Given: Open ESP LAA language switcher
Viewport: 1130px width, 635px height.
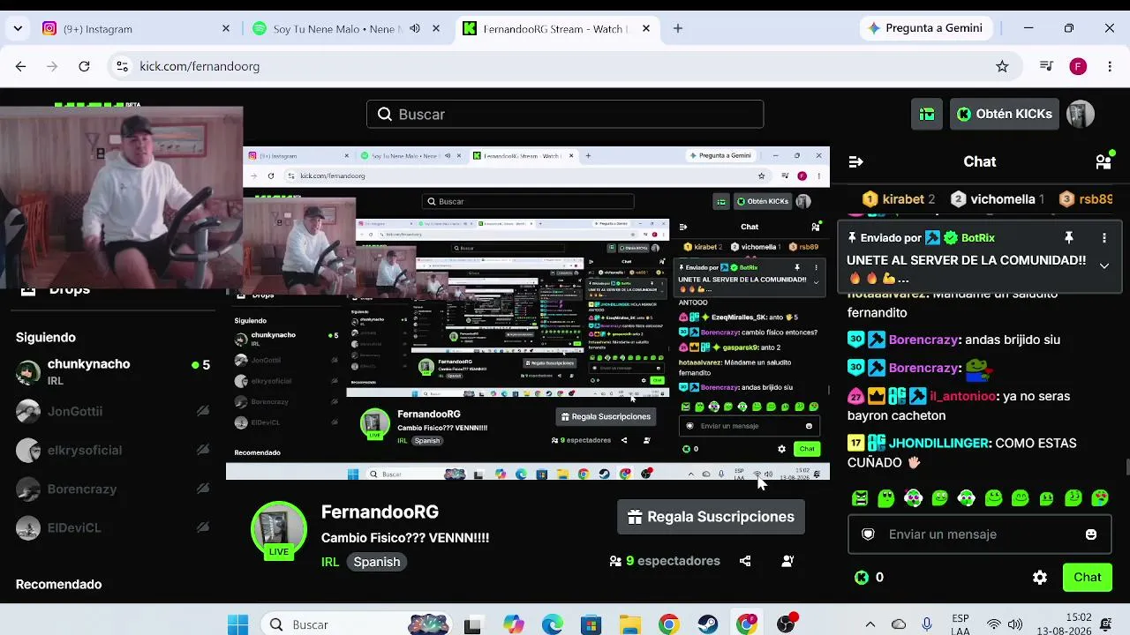Looking at the screenshot, I should coord(960,624).
